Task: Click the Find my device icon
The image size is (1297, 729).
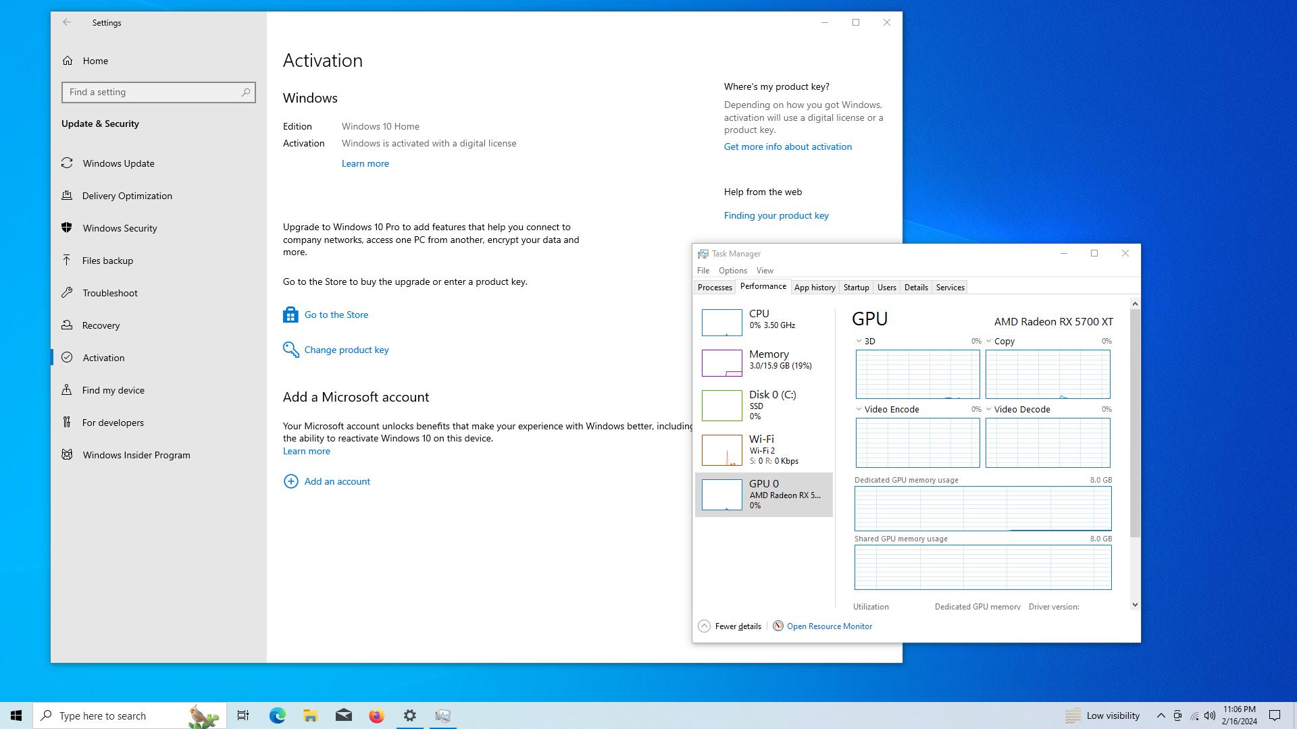Action: pyautogui.click(x=67, y=390)
